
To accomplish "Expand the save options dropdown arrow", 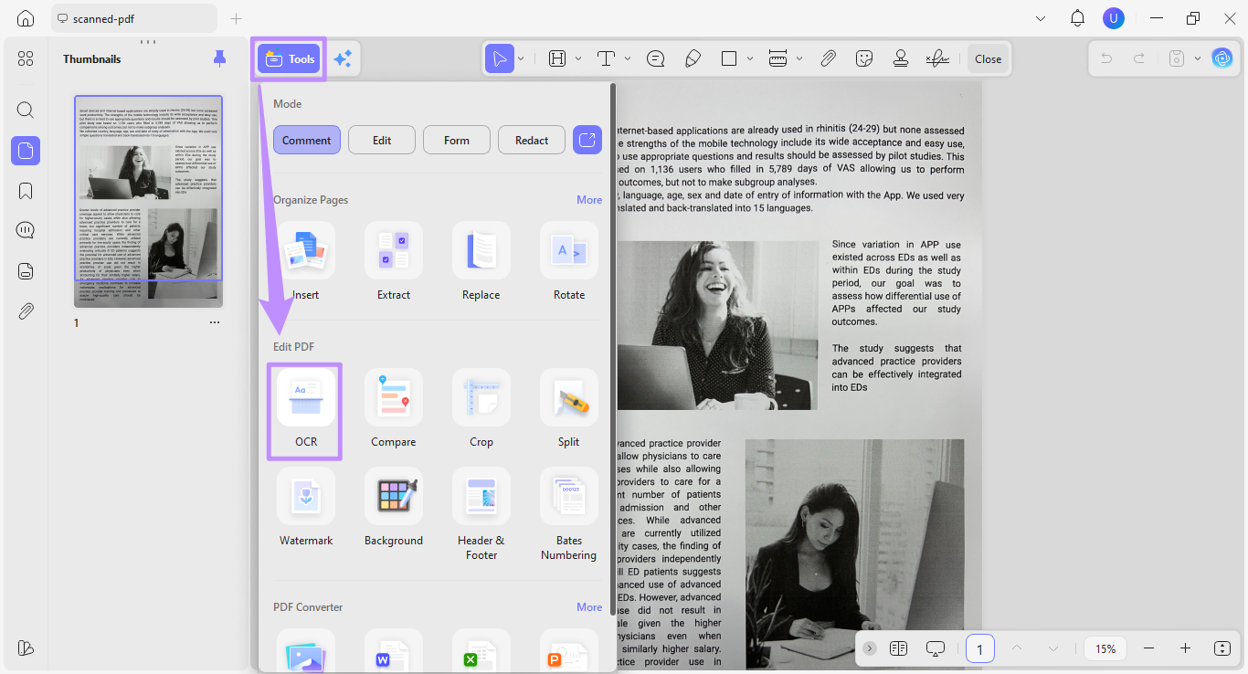I will pos(1197,58).
